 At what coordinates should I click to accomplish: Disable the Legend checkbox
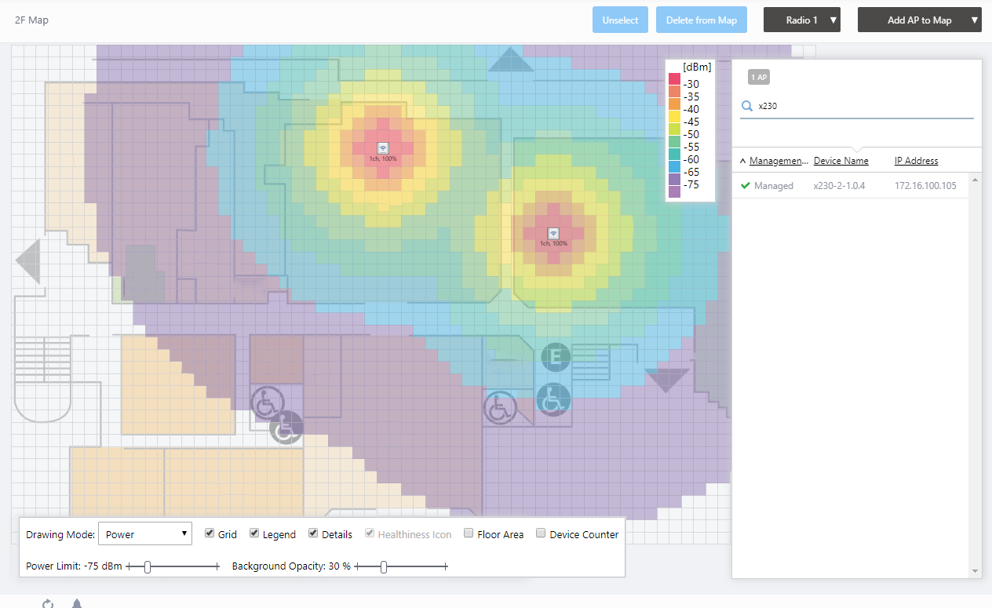254,533
